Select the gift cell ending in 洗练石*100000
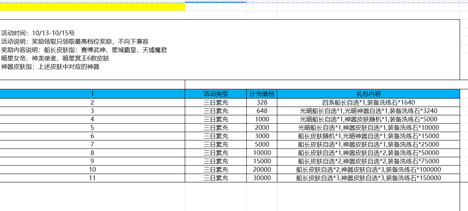This screenshot has width=468, height=211. pos(368,170)
